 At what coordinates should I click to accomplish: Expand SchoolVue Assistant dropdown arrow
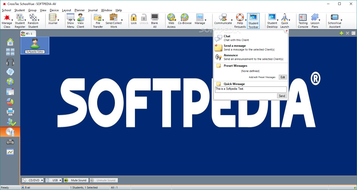(341, 20)
